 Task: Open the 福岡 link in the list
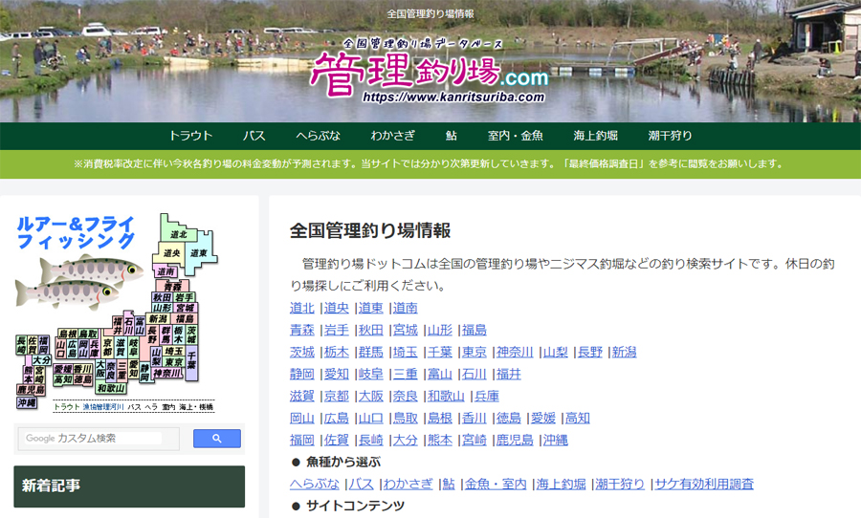[301, 440]
